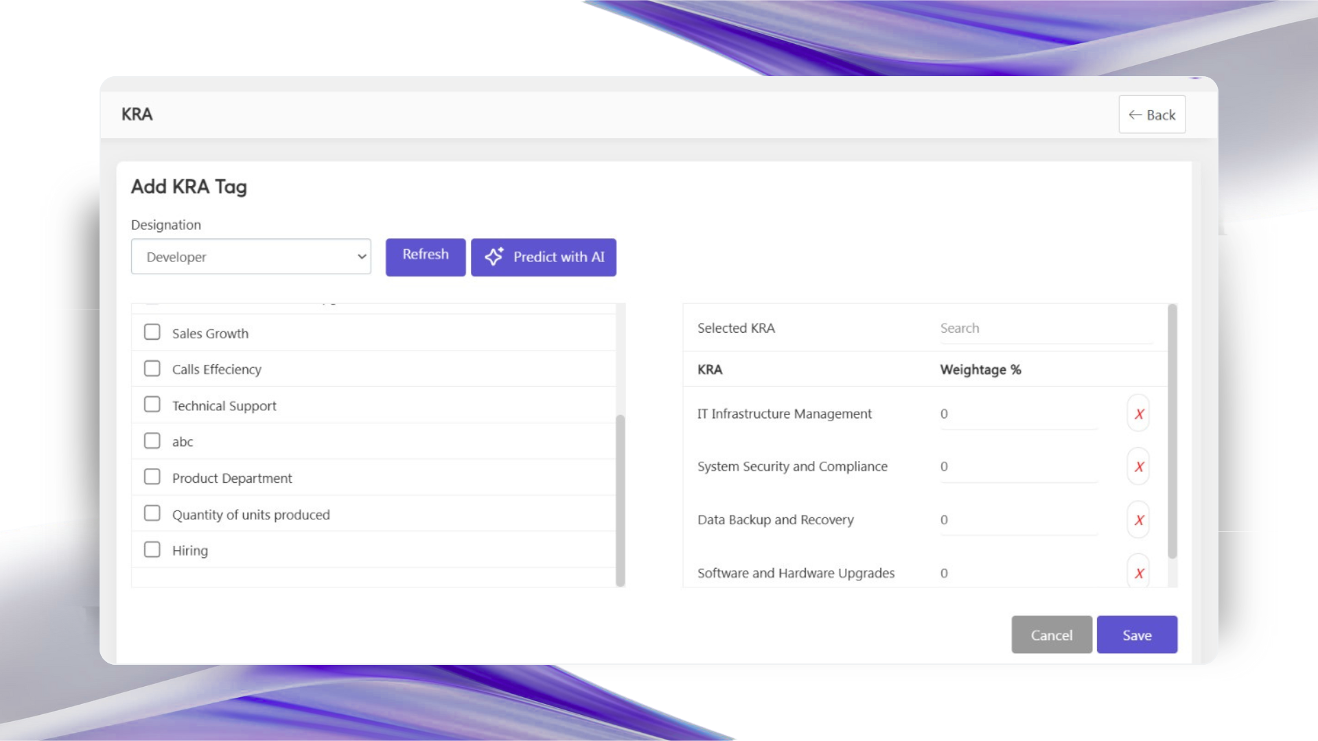This screenshot has width=1318, height=741.
Task: Click the sparkle icon on Predict with AI
Action: 494,257
